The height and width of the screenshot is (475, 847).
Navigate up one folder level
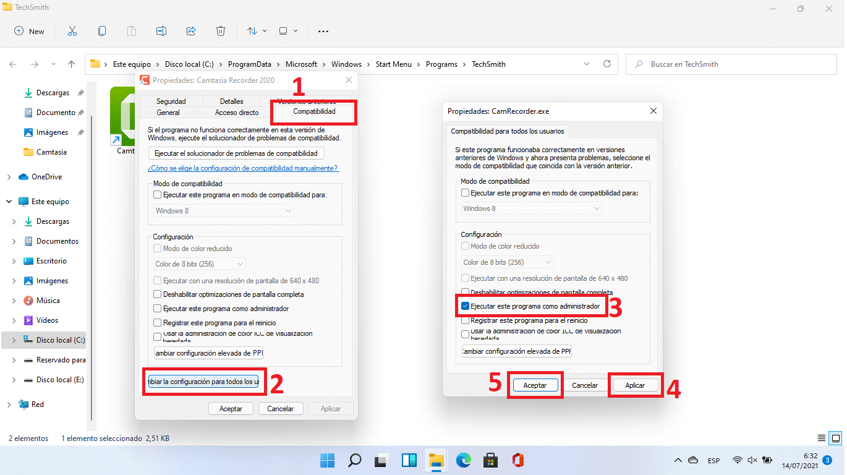coord(72,64)
